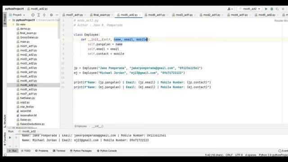Click Employee in editor breadcrumb

coord(81,126)
